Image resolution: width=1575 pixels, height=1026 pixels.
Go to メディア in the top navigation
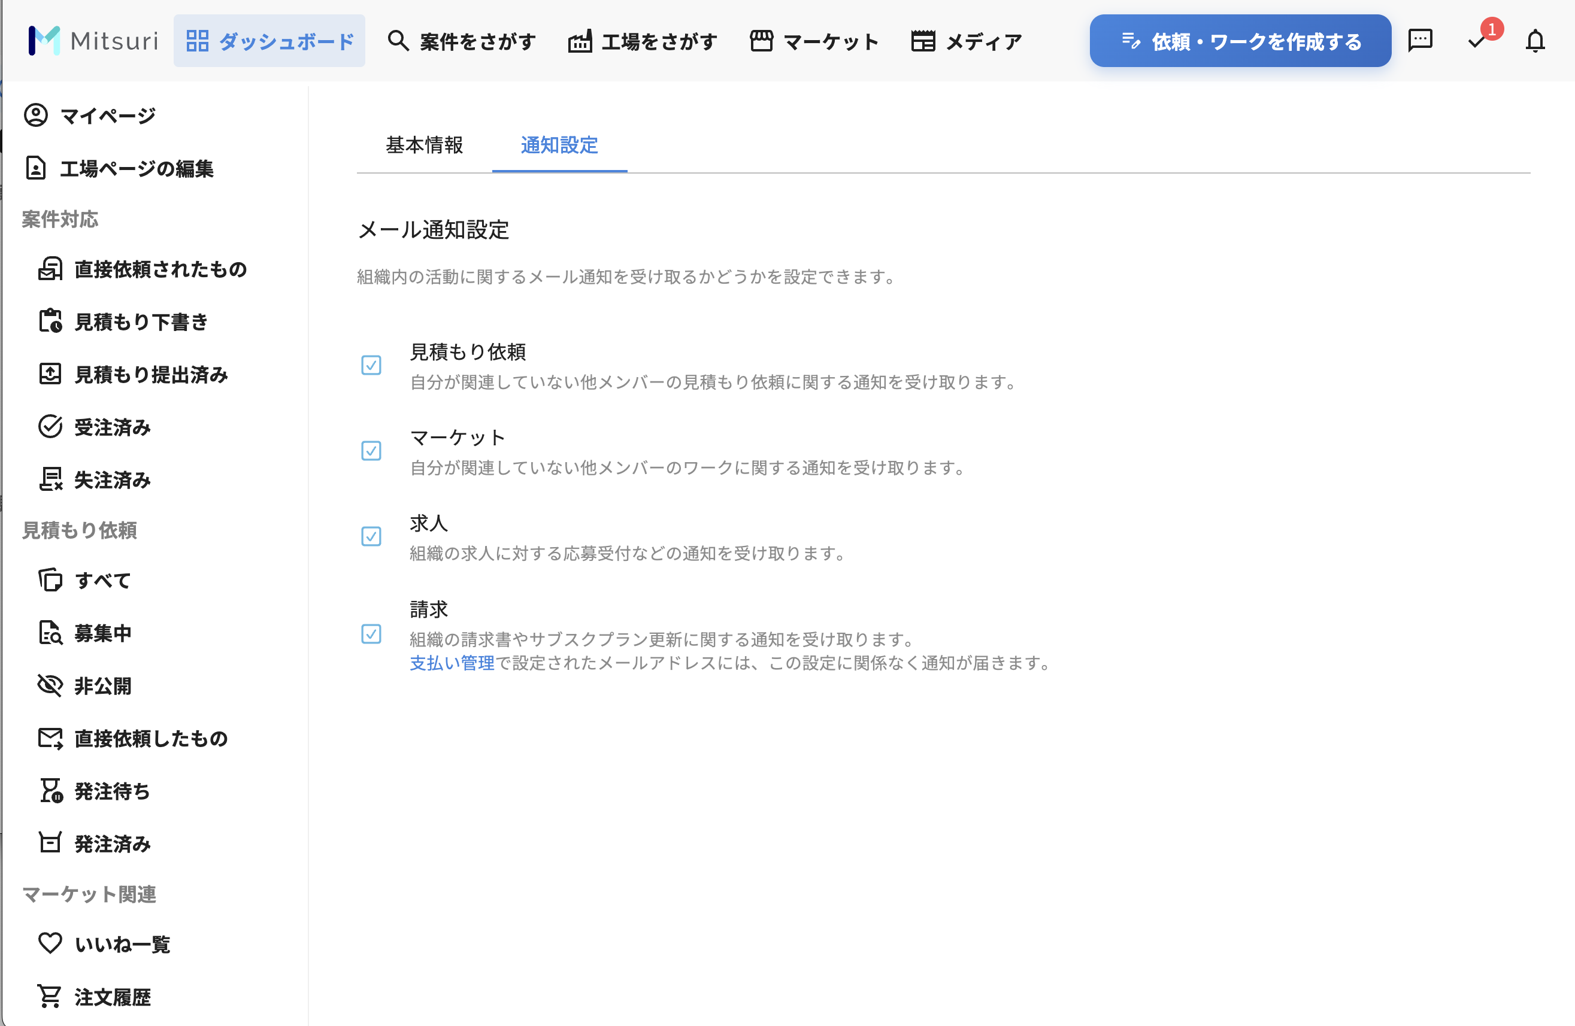coord(967,41)
